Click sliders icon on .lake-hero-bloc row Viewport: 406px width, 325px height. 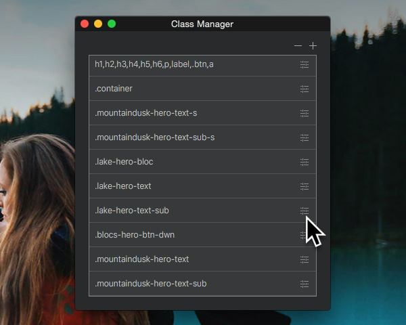click(x=304, y=162)
